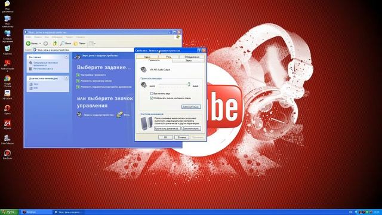Click the green Назад back arrow

click(28, 44)
